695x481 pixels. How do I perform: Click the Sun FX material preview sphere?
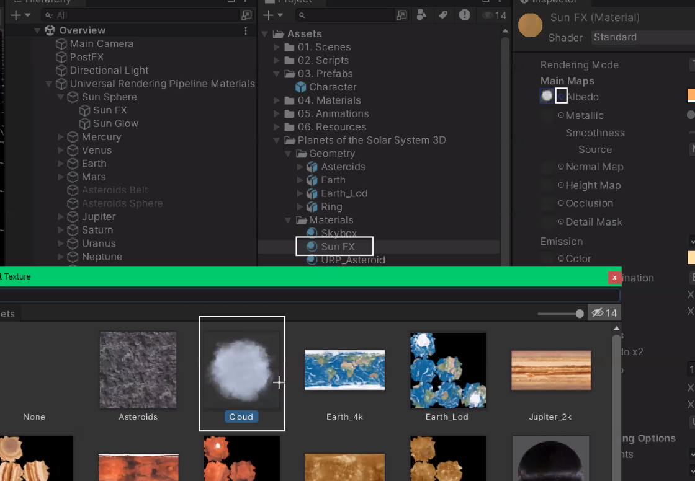tap(530, 25)
